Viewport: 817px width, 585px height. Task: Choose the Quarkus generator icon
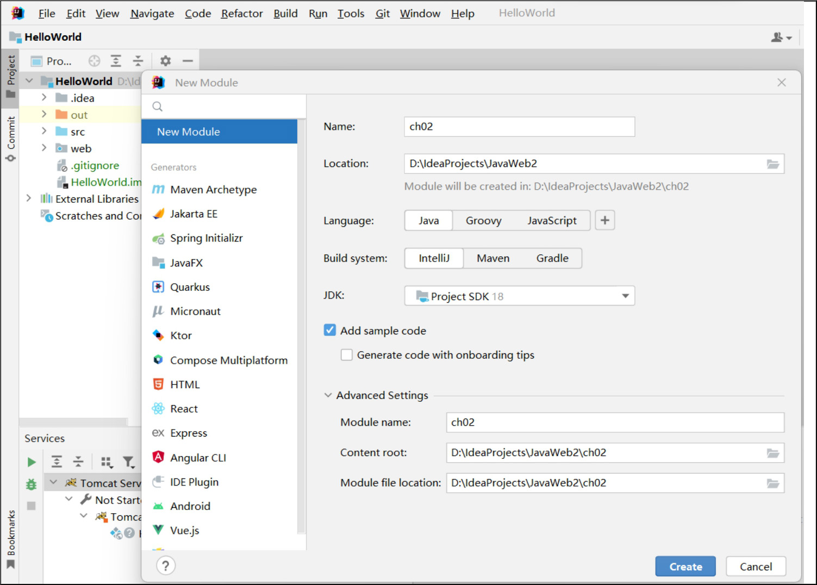click(x=158, y=287)
